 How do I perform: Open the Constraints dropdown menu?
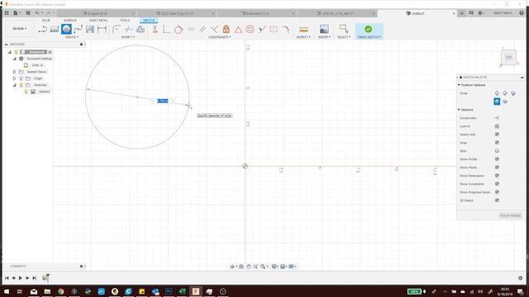click(220, 37)
